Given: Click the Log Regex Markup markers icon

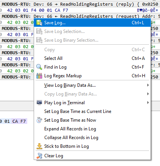Looking at the screenshot, I should [39, 76].
